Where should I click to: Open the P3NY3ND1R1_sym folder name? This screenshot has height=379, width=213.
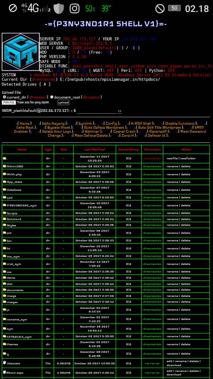22,205
